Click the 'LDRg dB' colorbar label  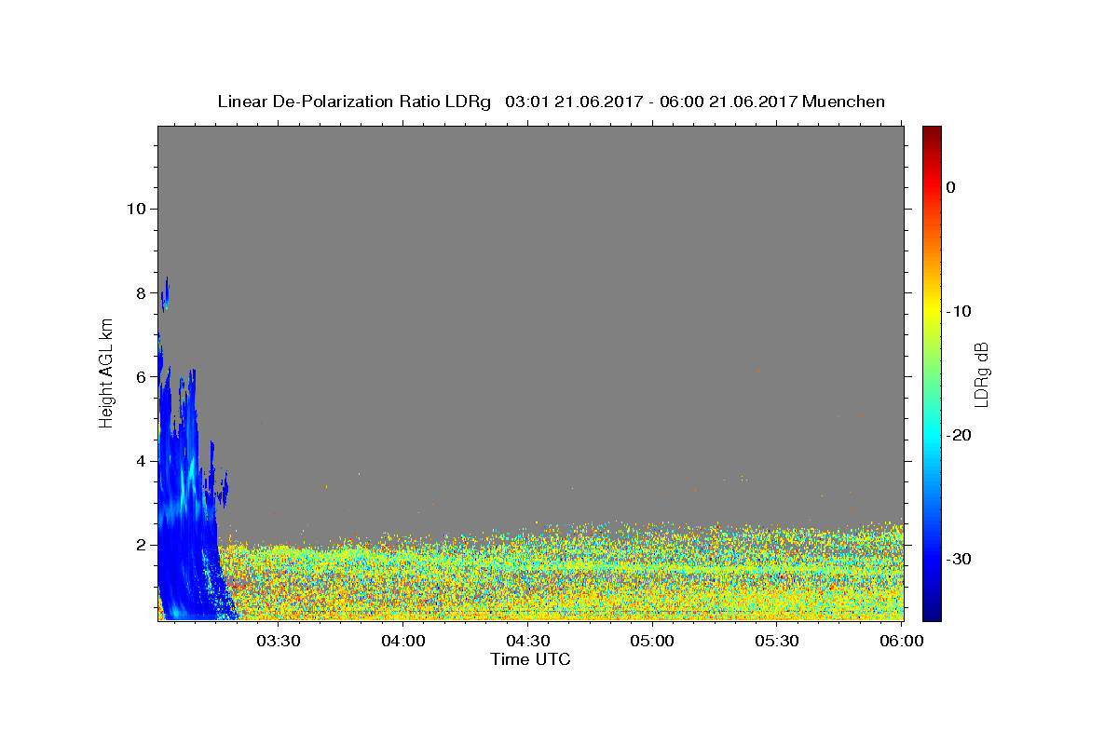[x=980, y=373]
